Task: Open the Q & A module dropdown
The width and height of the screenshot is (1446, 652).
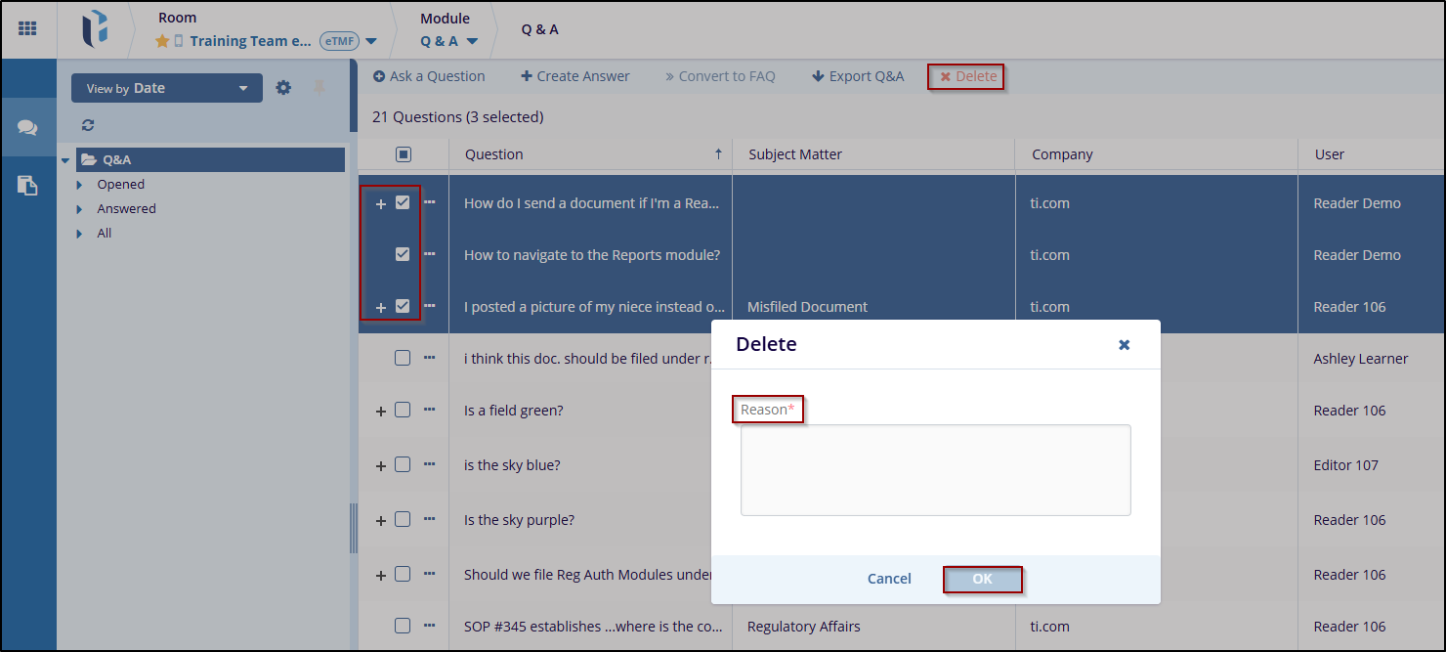Action: [x=449, y=41]
